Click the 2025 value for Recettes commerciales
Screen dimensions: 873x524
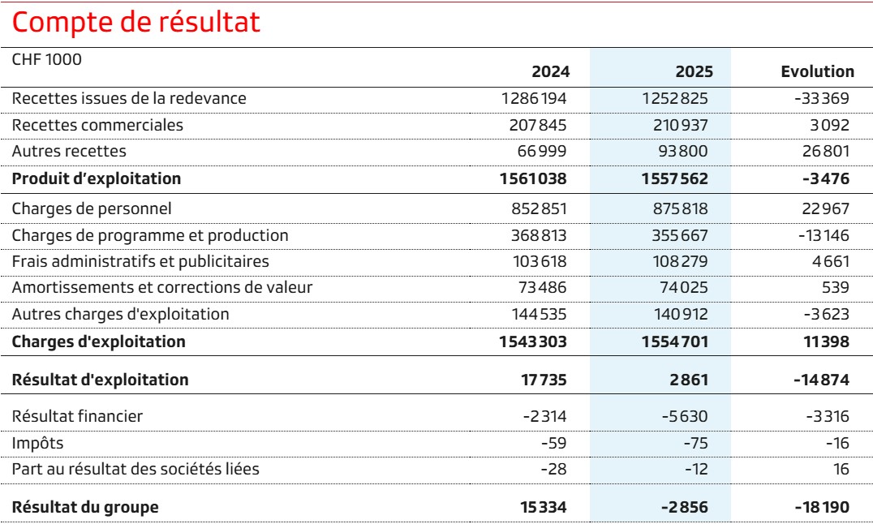680,126
